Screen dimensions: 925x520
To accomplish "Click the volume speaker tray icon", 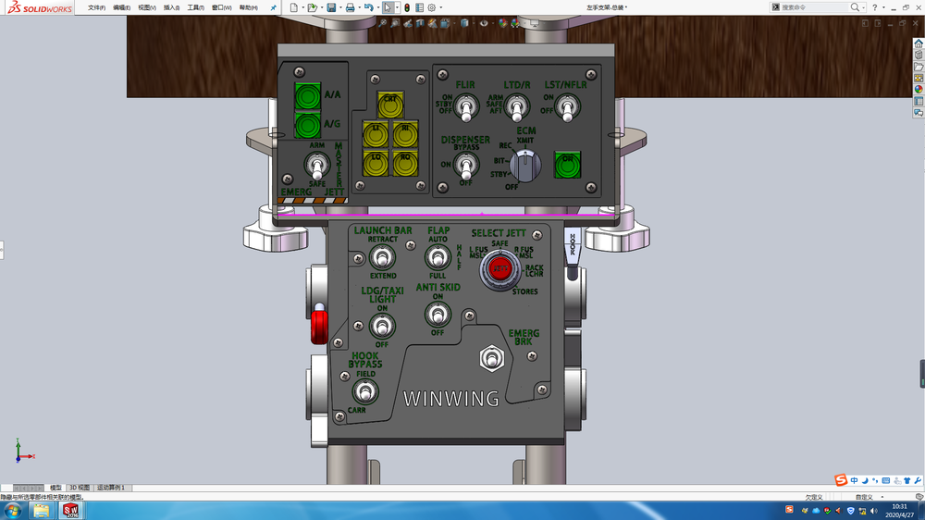I will pyautogui.click(x=874, y=511).
